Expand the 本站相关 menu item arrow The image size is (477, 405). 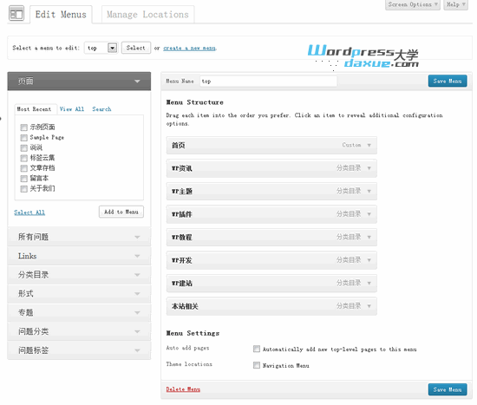369,306
